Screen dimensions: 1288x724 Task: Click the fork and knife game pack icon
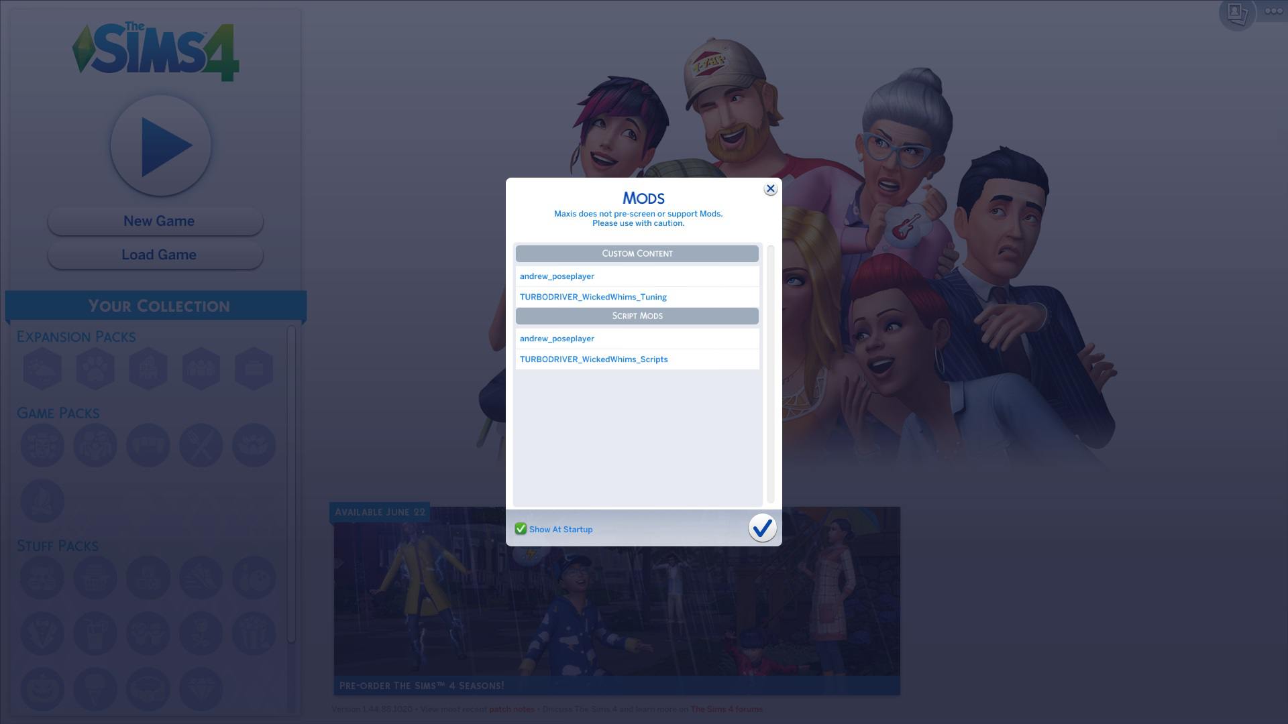point(201,445)
